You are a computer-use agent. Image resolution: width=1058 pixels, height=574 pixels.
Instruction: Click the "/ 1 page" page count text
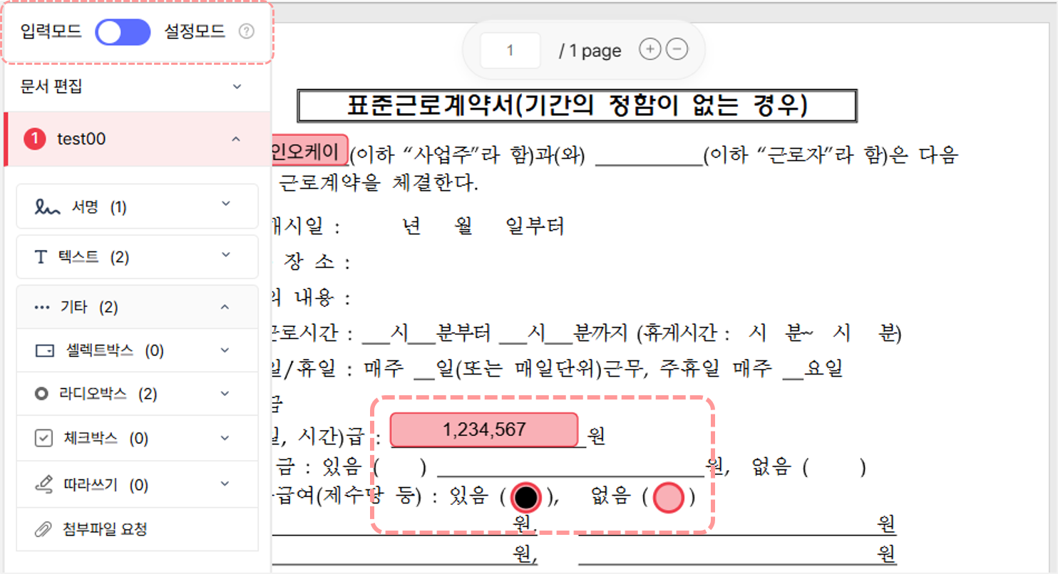click(590, 51)
